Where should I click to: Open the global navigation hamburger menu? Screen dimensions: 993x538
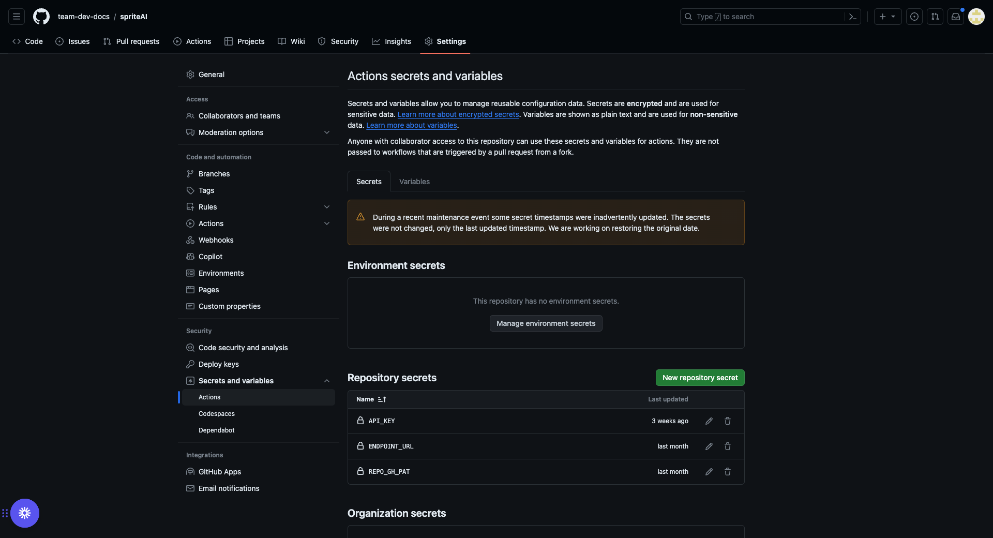tap(17, 17)
